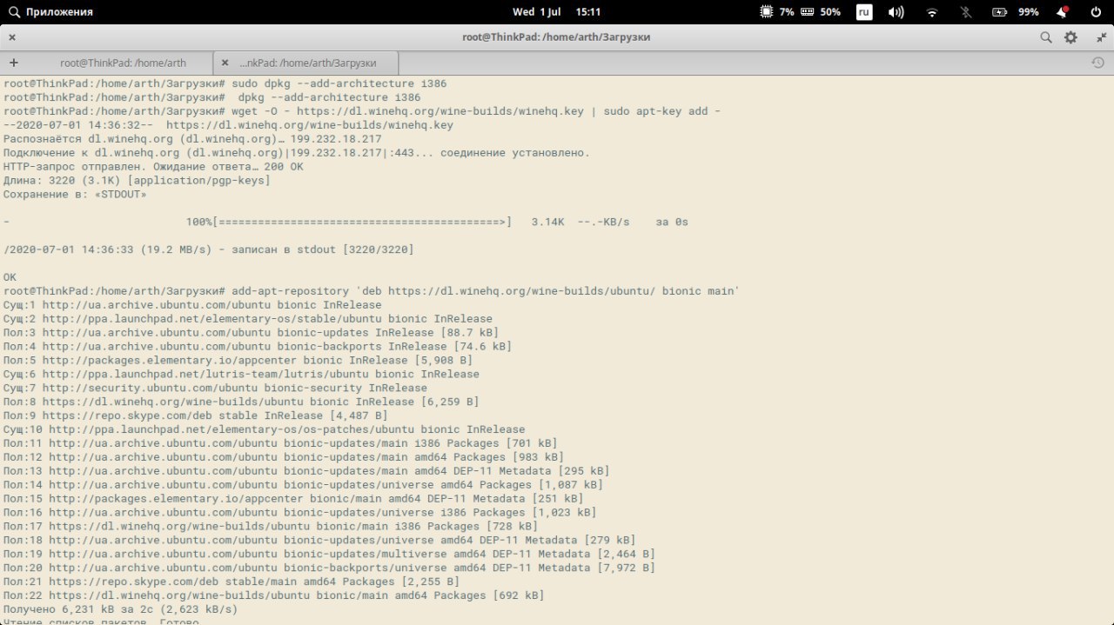Open the sound volume indicator
Viewport: 1114px width, 625px height.
tap(896, 12)
